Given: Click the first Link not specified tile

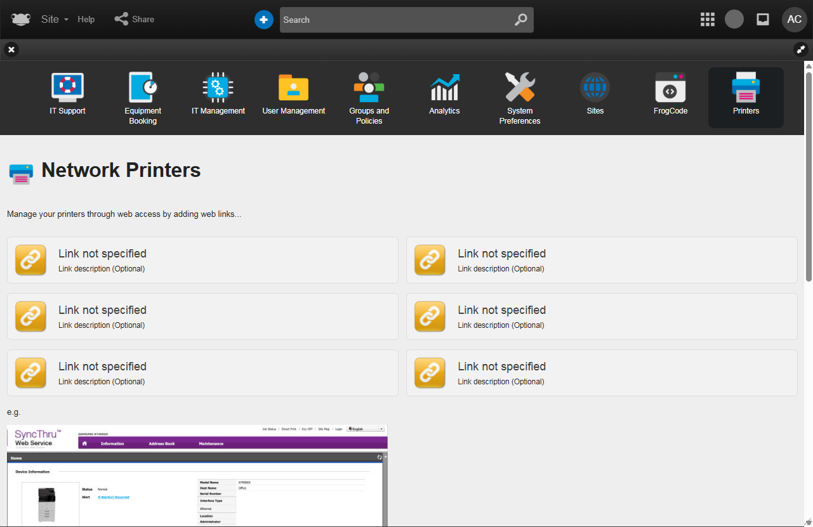Looking at the screenshot, I should [x=202, y=260].
